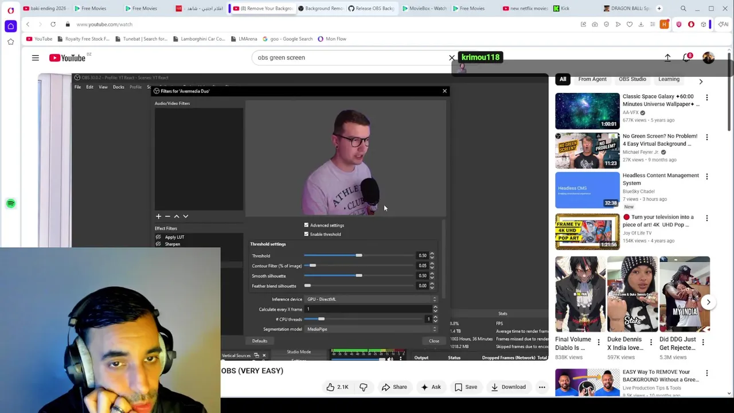Add filter with plus icon in OBS dialog
The height and width of the screenshot is (413, 734).
click(x=158, y=216)
